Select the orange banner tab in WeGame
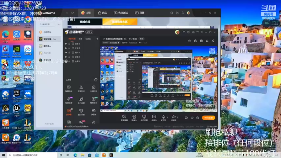The height and width of the screenshot is (158, 281). pyautogui.click(x=120, y=22)
